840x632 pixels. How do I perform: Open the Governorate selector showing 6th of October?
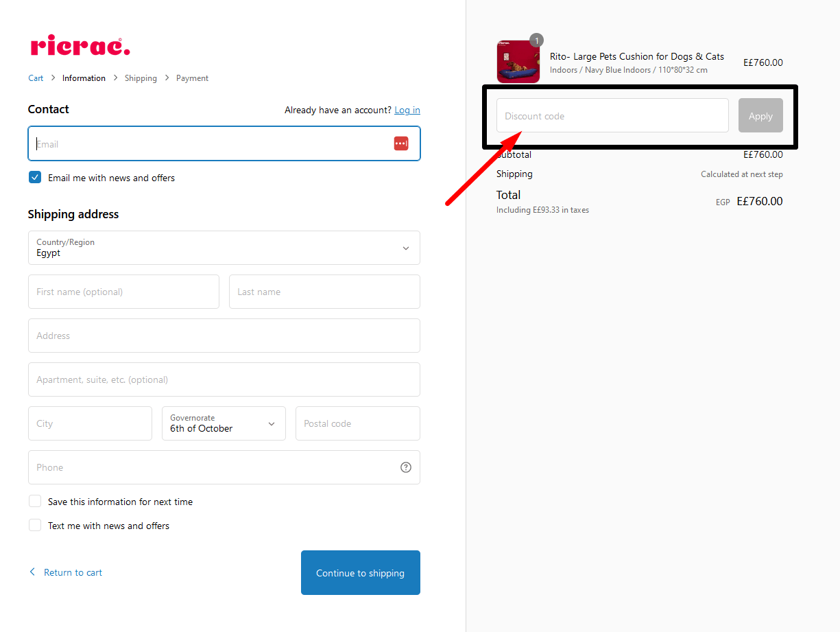tap(224, 423)
